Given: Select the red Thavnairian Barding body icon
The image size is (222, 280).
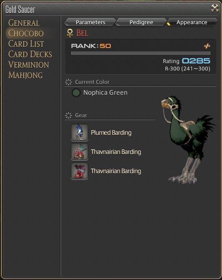Looking at the screenshot, I should click(x=80, y=151).
